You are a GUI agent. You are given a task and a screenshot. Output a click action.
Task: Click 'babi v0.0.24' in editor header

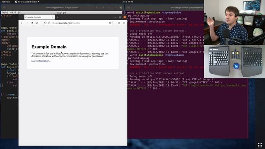point(11,12)
